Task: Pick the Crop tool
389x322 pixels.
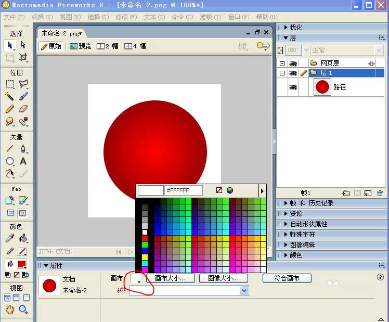Action: tap(23, 57)
